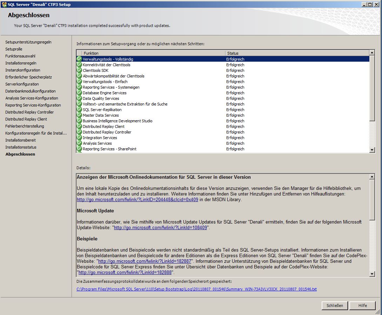The image size is (382, 315).
Task: Select the Database Engine Services row text
Action: pyautogui.click(x=105, y=93)
